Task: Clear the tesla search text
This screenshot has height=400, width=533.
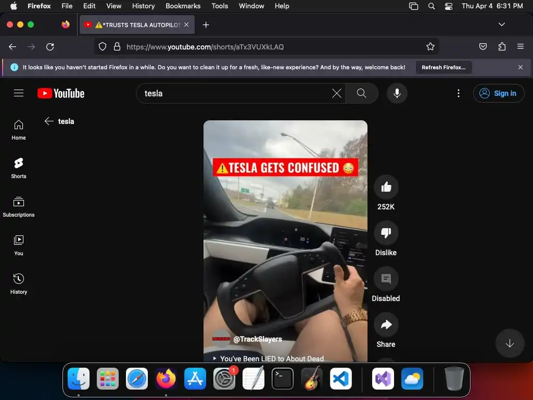Action: click(337, 93)
